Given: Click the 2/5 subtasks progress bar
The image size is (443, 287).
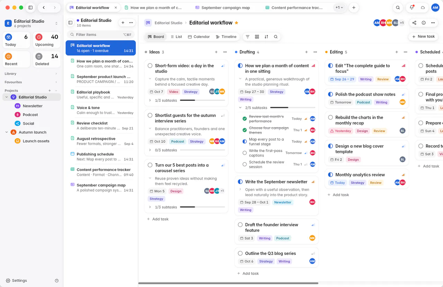Looking at the screenshot, I should (x=292, y=108).
